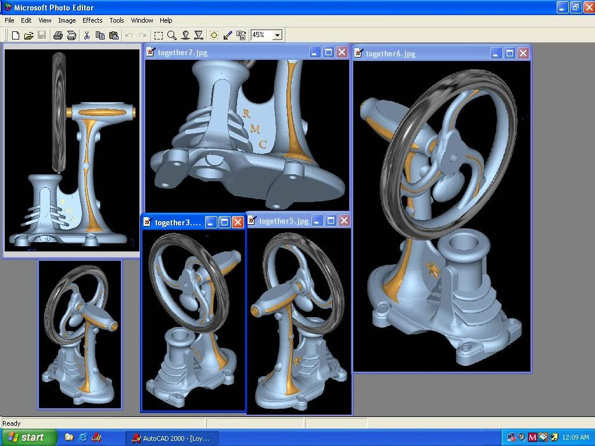This screenshot has width=595, height=446.
Task: Open the Tools menu
Action: point(117,20)
